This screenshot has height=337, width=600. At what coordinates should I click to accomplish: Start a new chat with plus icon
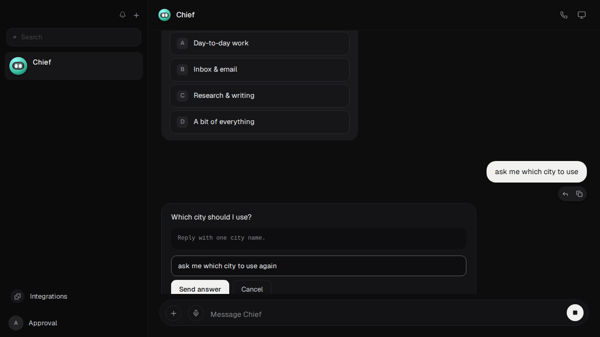click(136, 15)
